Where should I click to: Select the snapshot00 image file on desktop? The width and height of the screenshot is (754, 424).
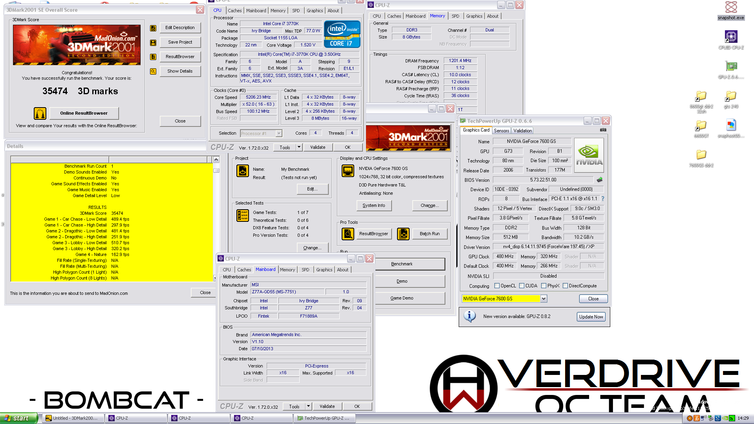click(731, 129)
